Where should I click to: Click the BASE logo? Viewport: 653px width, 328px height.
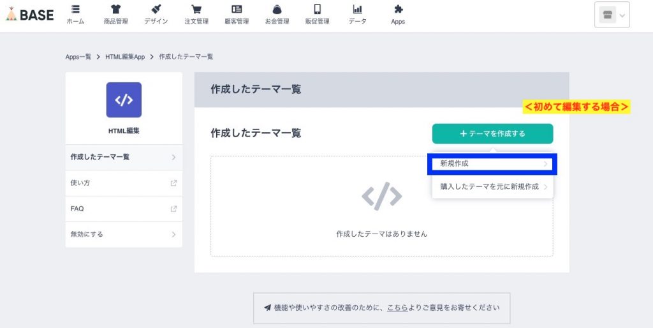(29, 15)
